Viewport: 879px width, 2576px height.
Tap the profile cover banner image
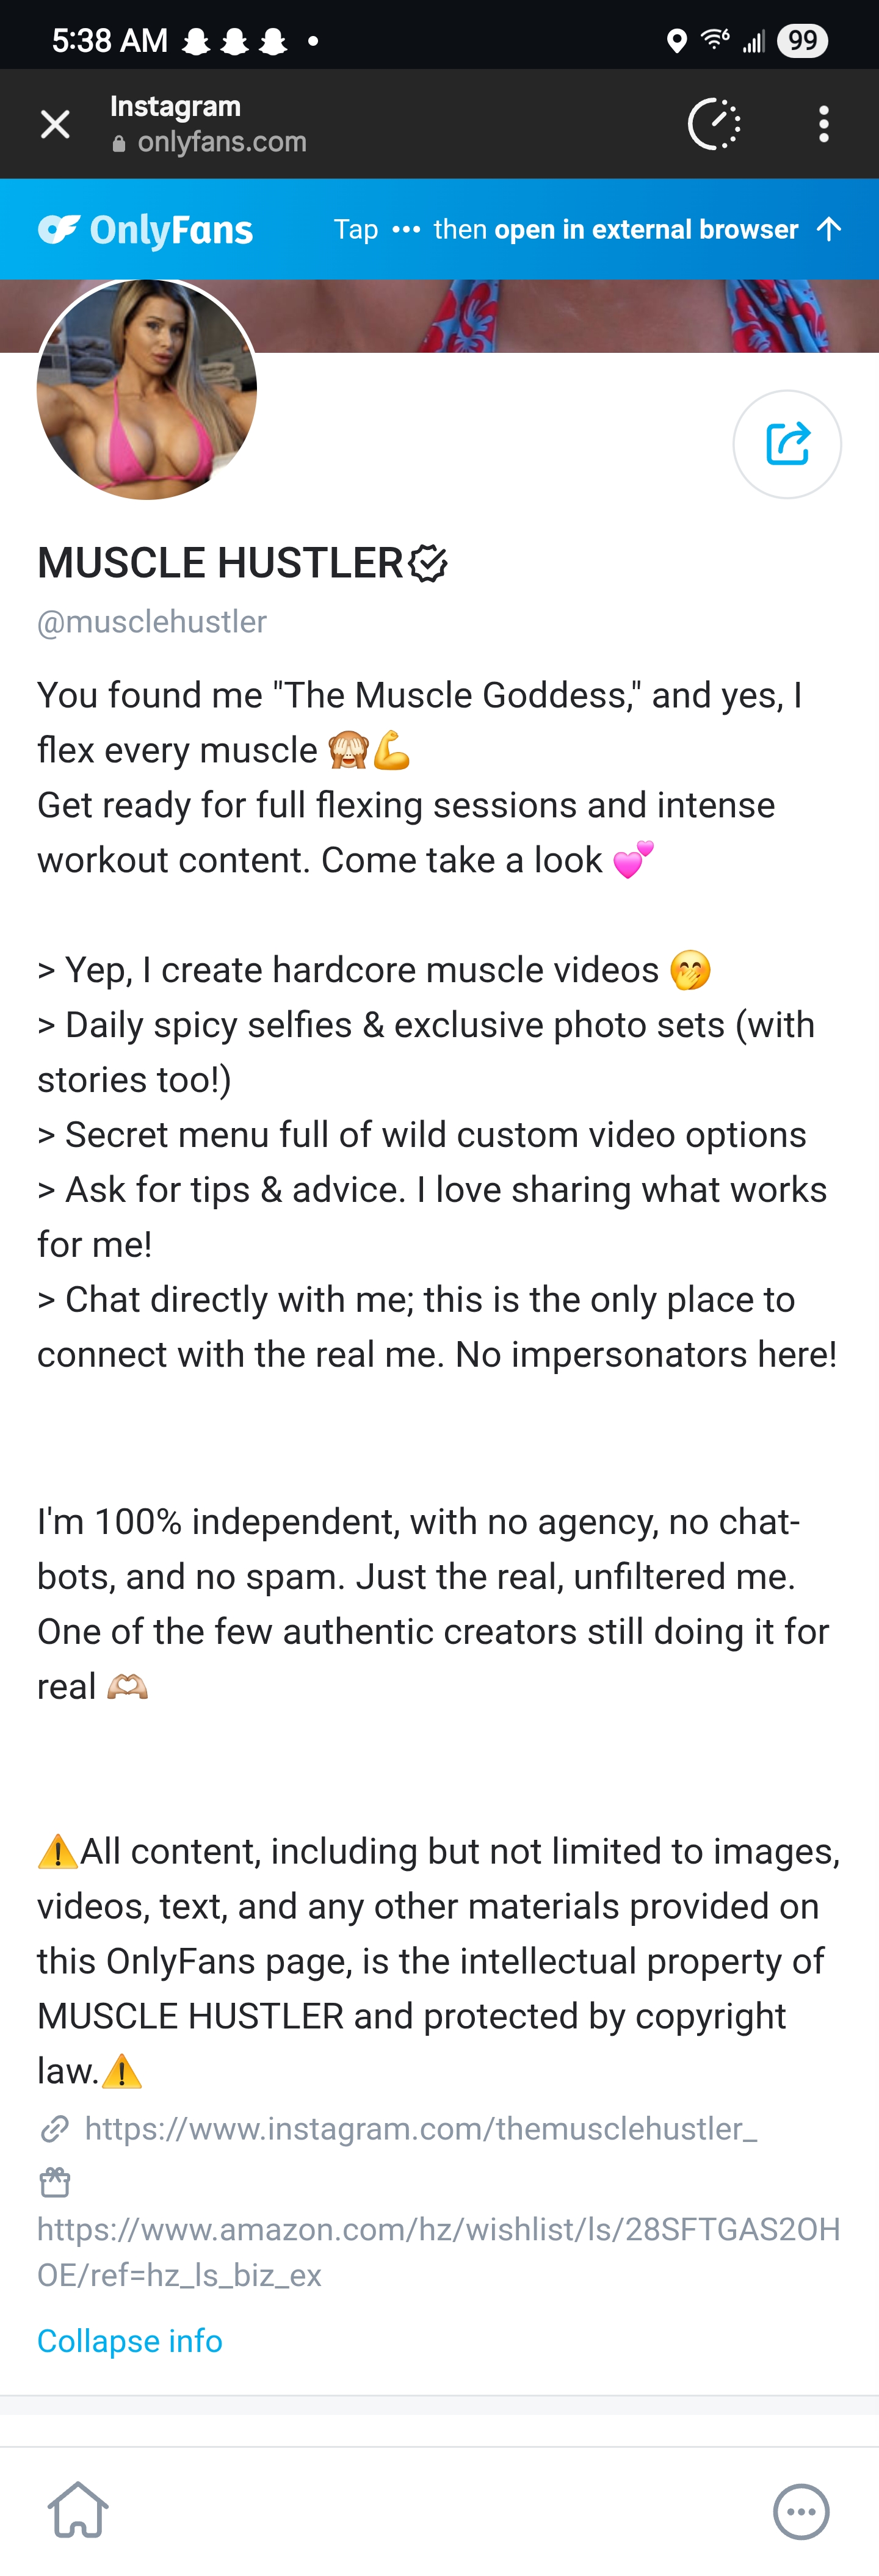point(560,316)
